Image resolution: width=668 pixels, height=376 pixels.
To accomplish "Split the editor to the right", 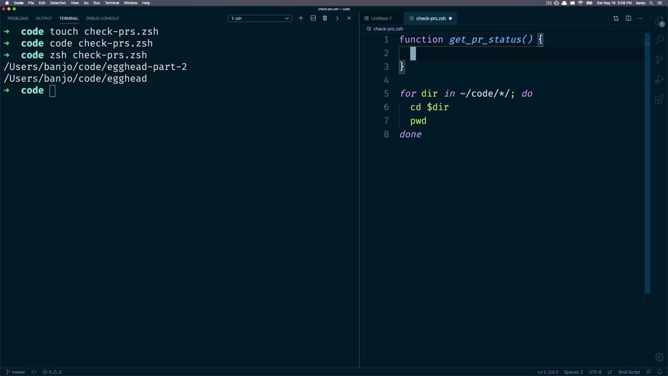I will [x=628, y=18].
